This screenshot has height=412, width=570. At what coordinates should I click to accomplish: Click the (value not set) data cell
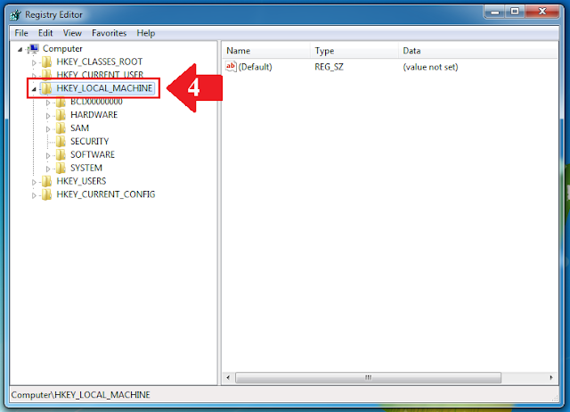point(430,67)
